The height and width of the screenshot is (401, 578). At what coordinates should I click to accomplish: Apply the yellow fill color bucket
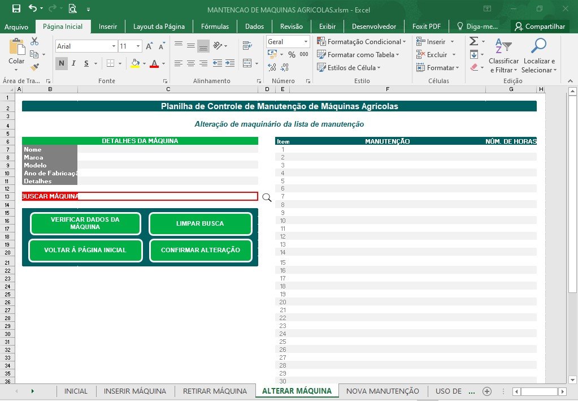pos(135,63)
